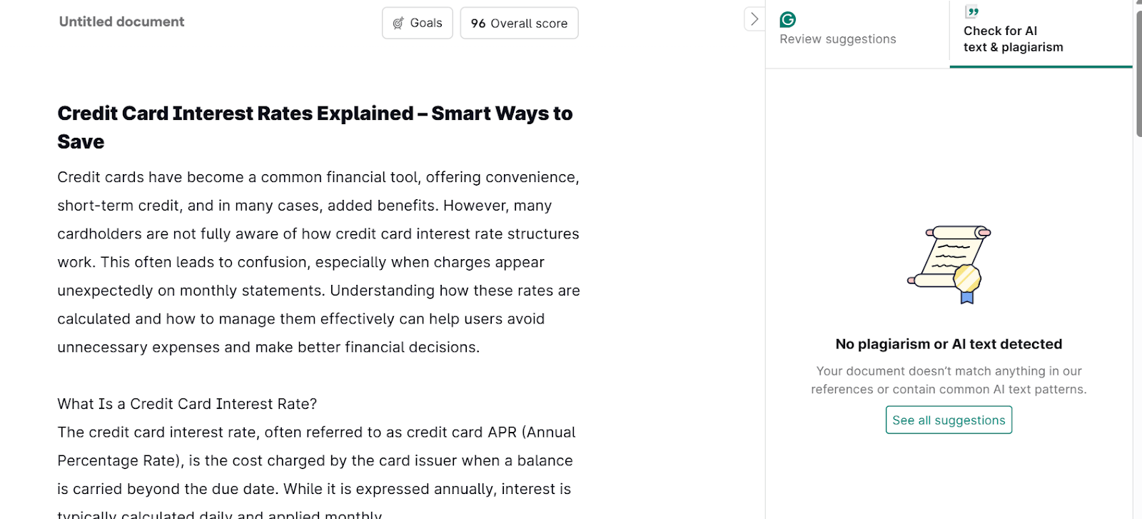The image size is (1142, 519).
Task: Click the No plagiarism or AI text detected message
Action: tap(949, 344)
